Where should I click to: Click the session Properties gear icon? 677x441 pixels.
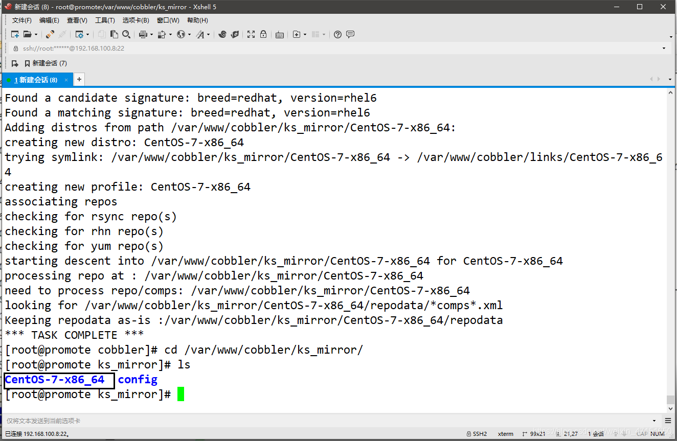click(79, 35)
